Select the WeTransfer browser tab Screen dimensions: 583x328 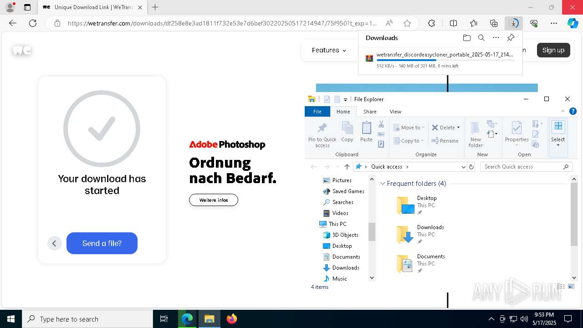tap(92, 7)
